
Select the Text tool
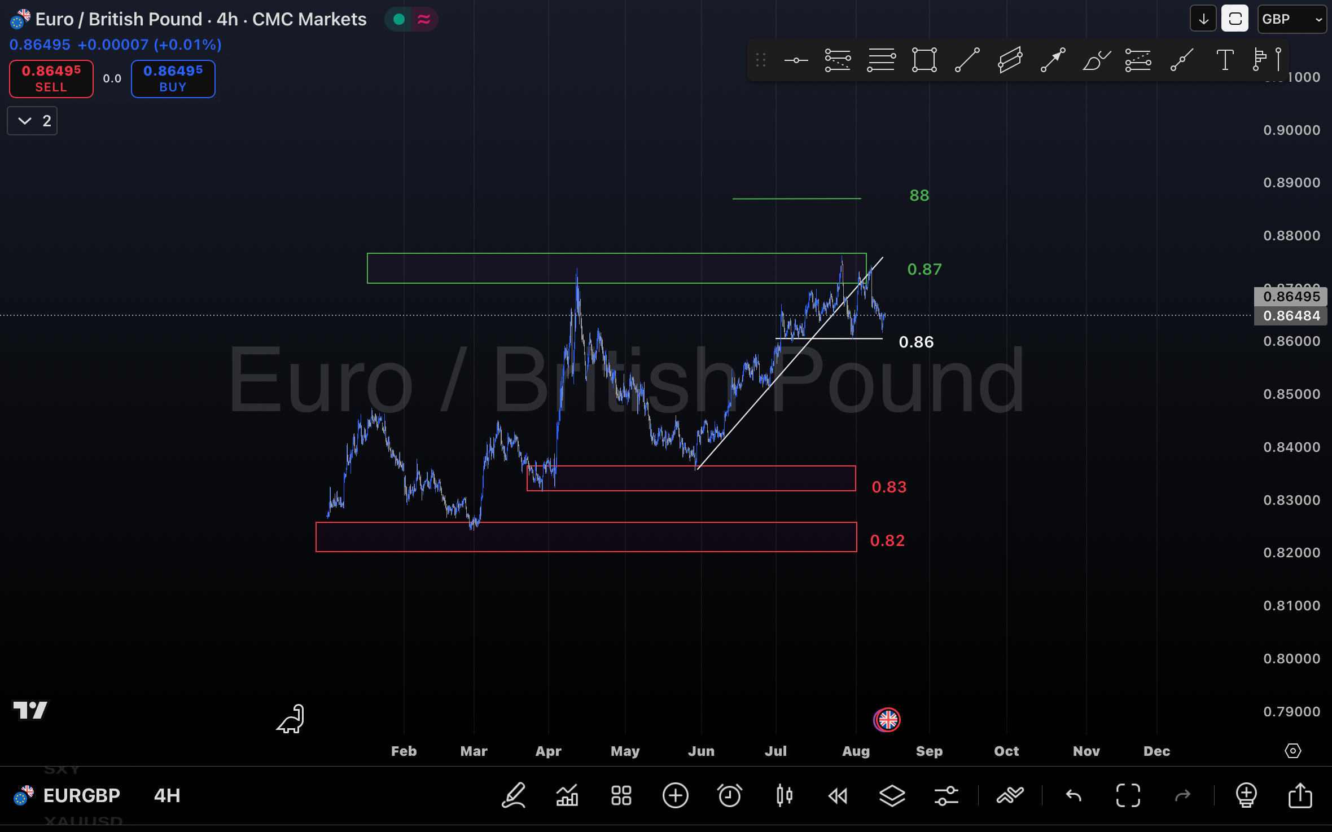point(1224,60)
